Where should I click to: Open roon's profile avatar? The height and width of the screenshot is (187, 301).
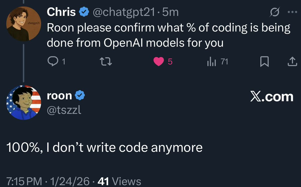[23, 103]
